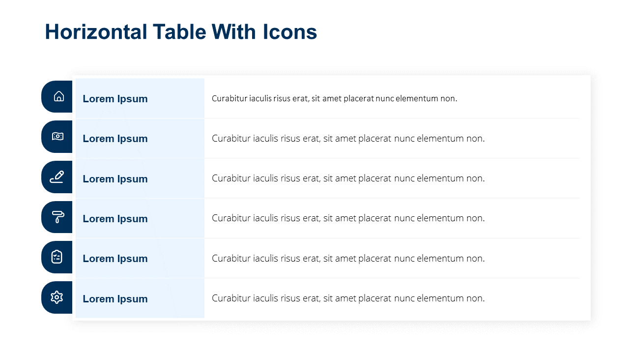
Task: Select the Curabitur description in paint roller row
Action: coord(348,218)
